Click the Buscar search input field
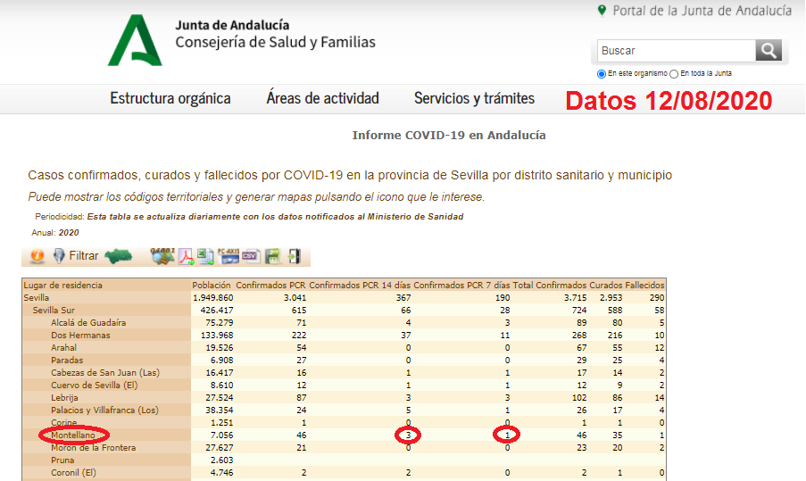This screenshot has height=481, width=806. (676, 51)
